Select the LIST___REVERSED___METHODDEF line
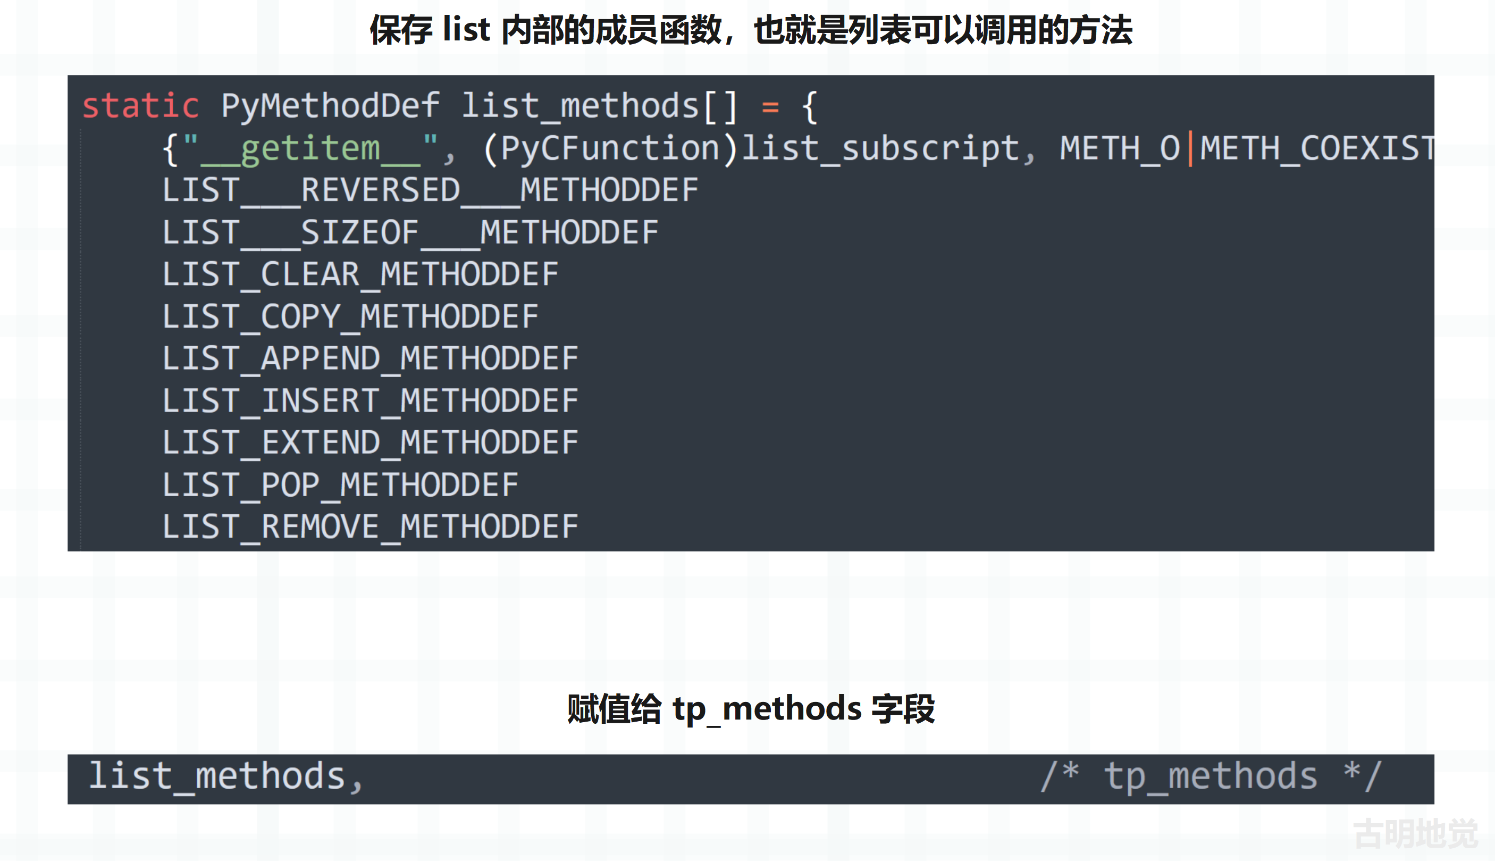This screenshot has width=1495, height=861. [x=430, y=190]
